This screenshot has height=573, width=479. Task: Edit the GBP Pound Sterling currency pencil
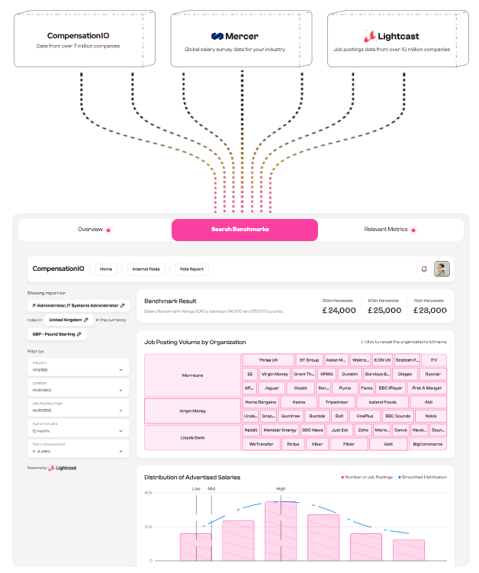tap(79, 334)
